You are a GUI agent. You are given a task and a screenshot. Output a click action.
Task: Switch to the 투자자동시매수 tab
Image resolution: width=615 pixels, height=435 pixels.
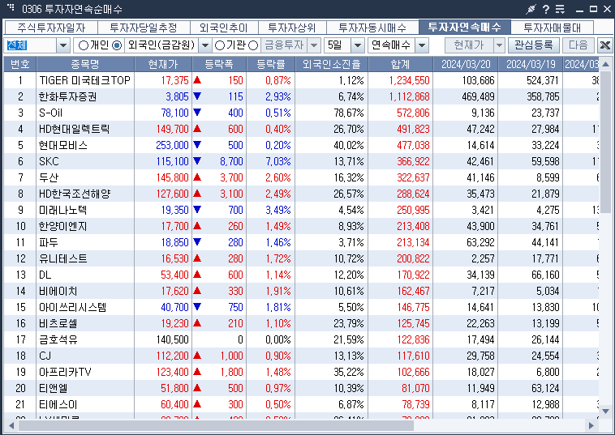(372, 28)
